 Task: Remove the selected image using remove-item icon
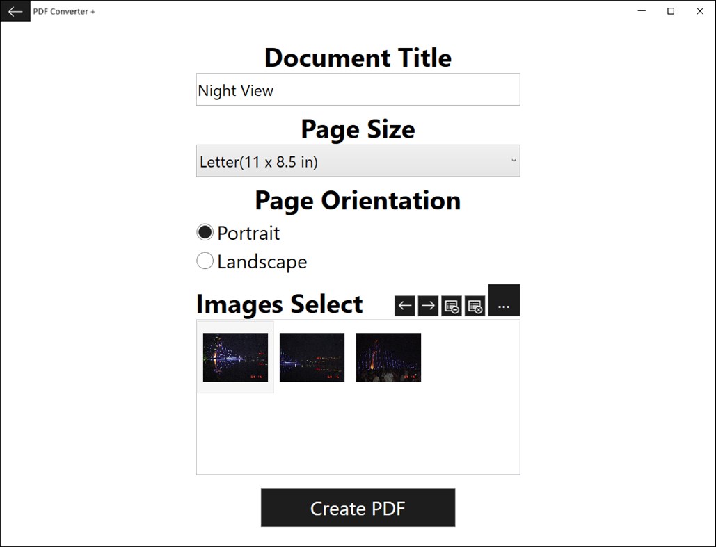coord(451,305)
